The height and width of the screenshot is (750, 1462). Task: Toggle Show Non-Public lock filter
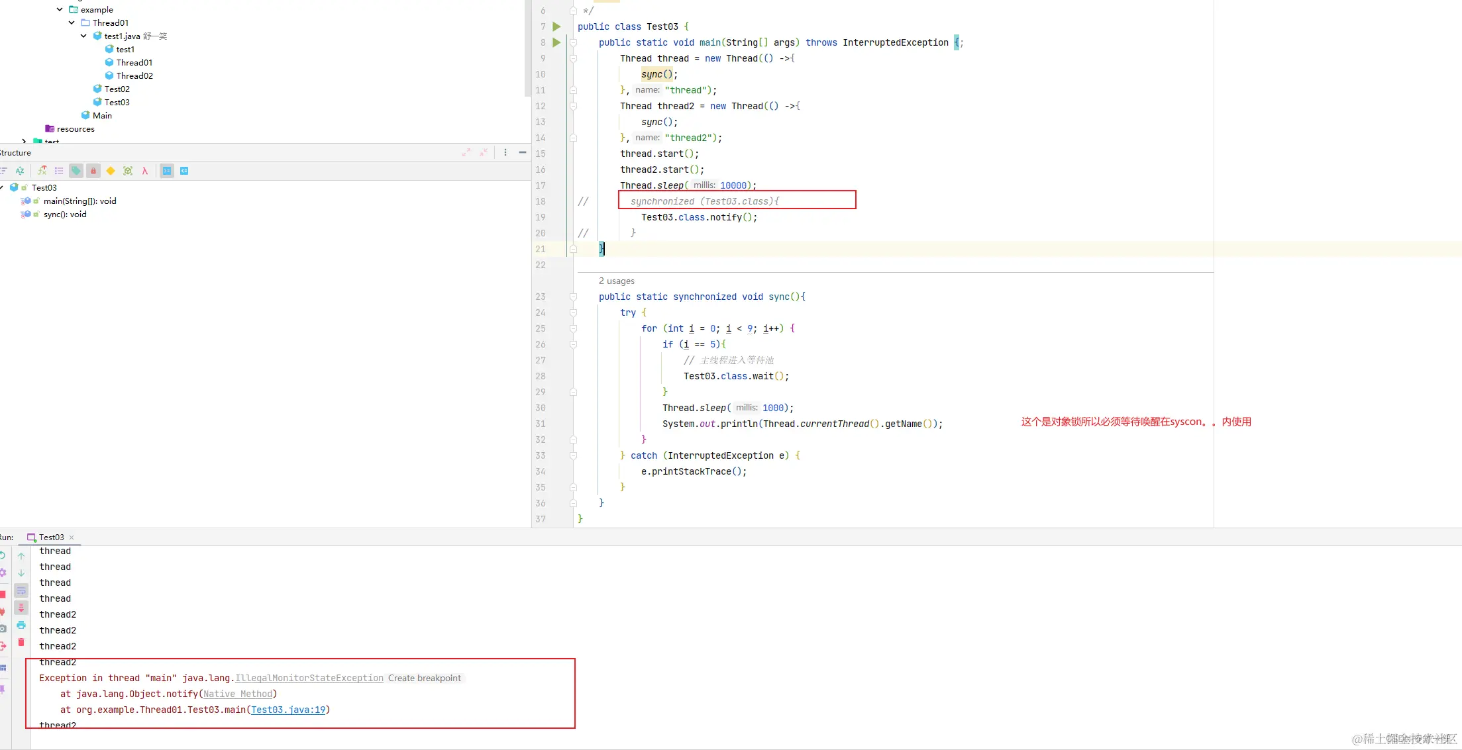[93, 171]
